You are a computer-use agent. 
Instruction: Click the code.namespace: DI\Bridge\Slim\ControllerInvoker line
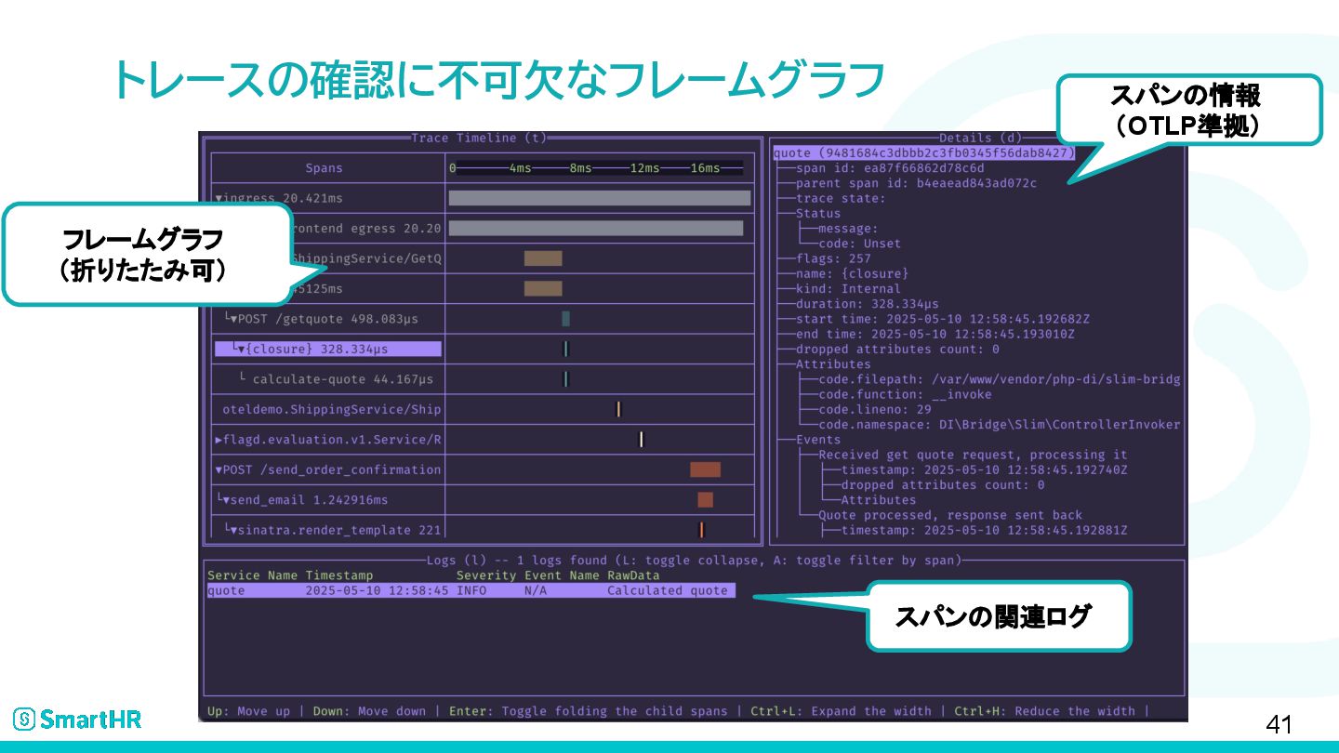[1000, 424]
